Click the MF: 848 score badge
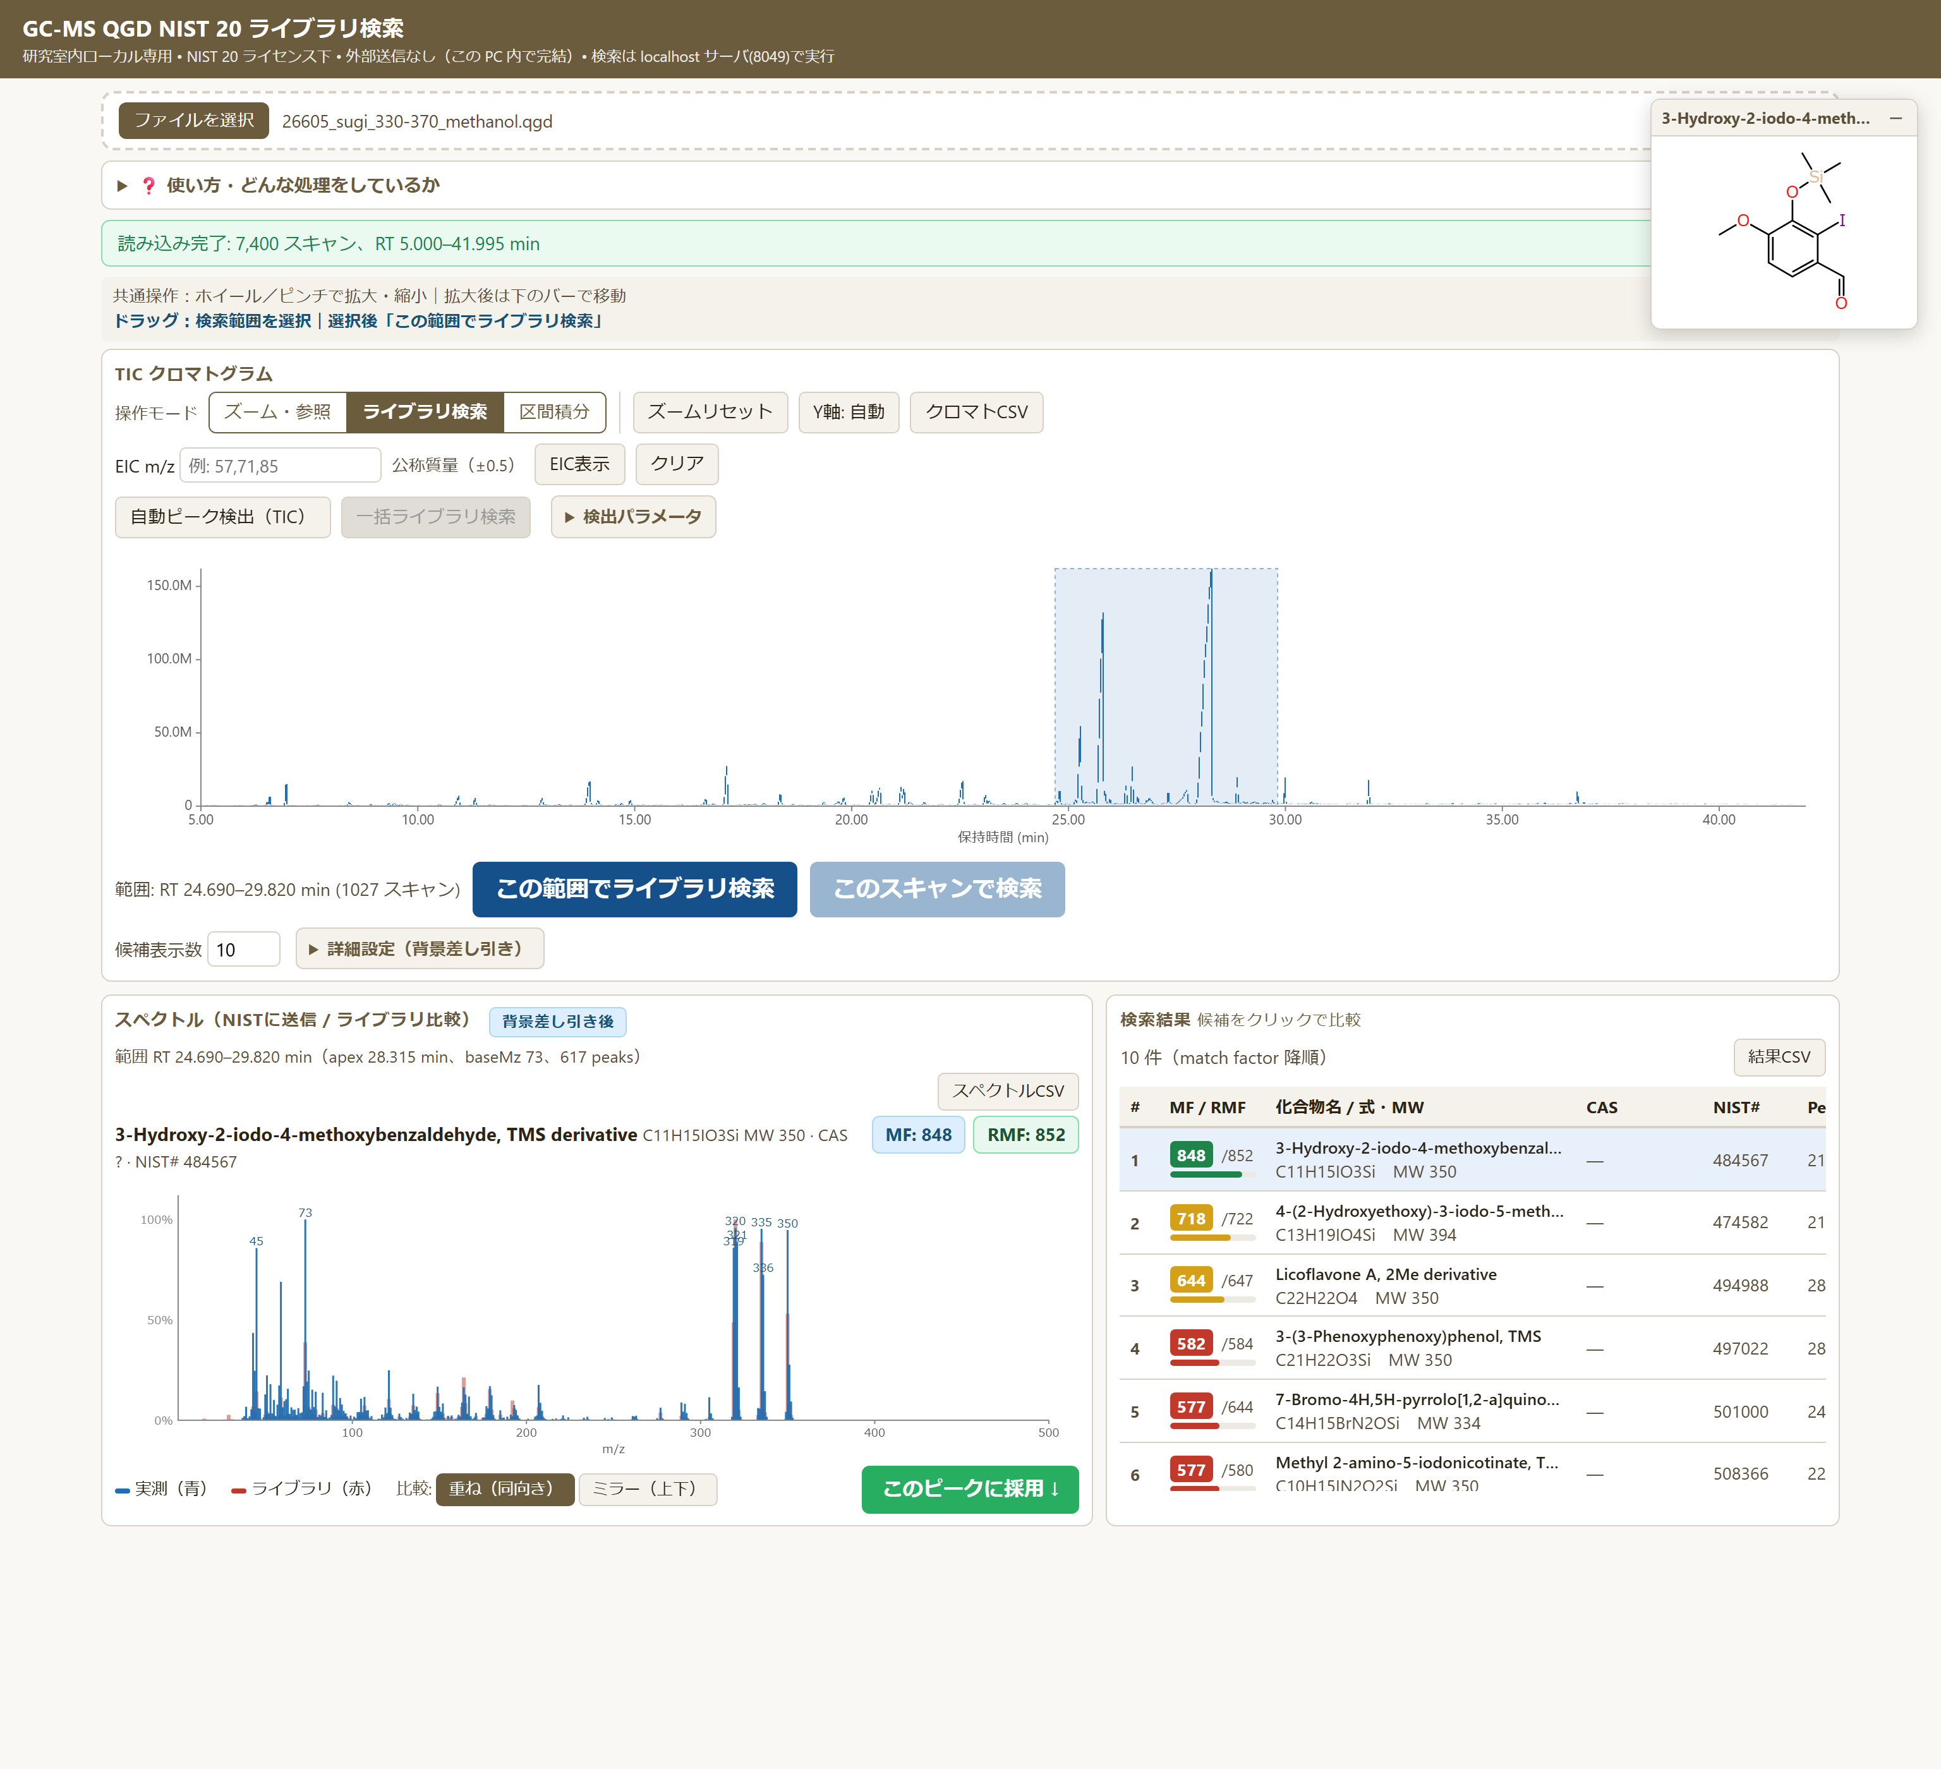The height and width of the screenshot is (1769, 1941). point(917,1135)
